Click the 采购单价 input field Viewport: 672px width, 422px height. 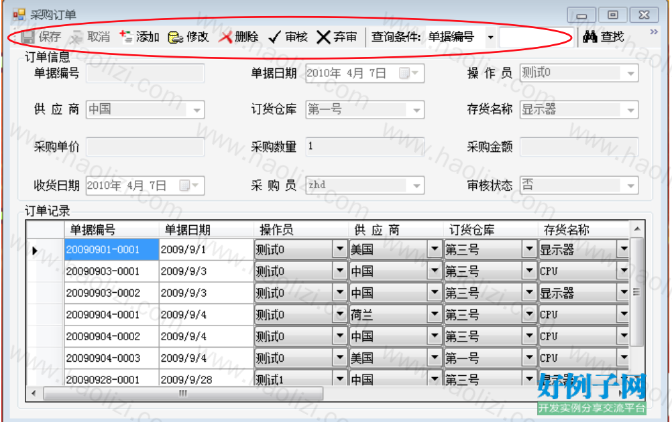pyautogui.click(x=146, y=147)
